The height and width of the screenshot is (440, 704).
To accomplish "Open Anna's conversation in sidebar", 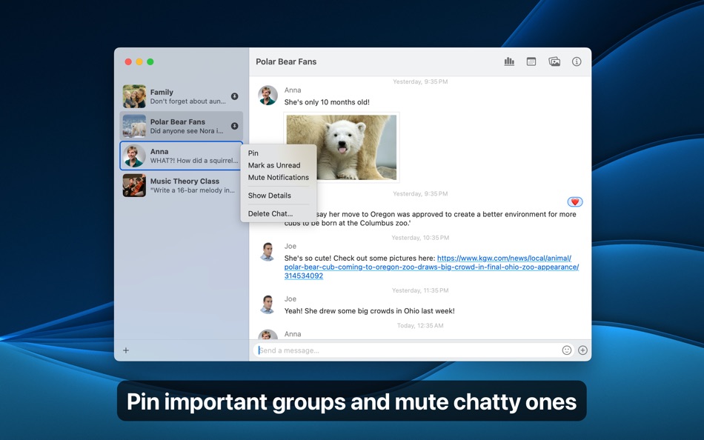I will click(x=182, y=156).
